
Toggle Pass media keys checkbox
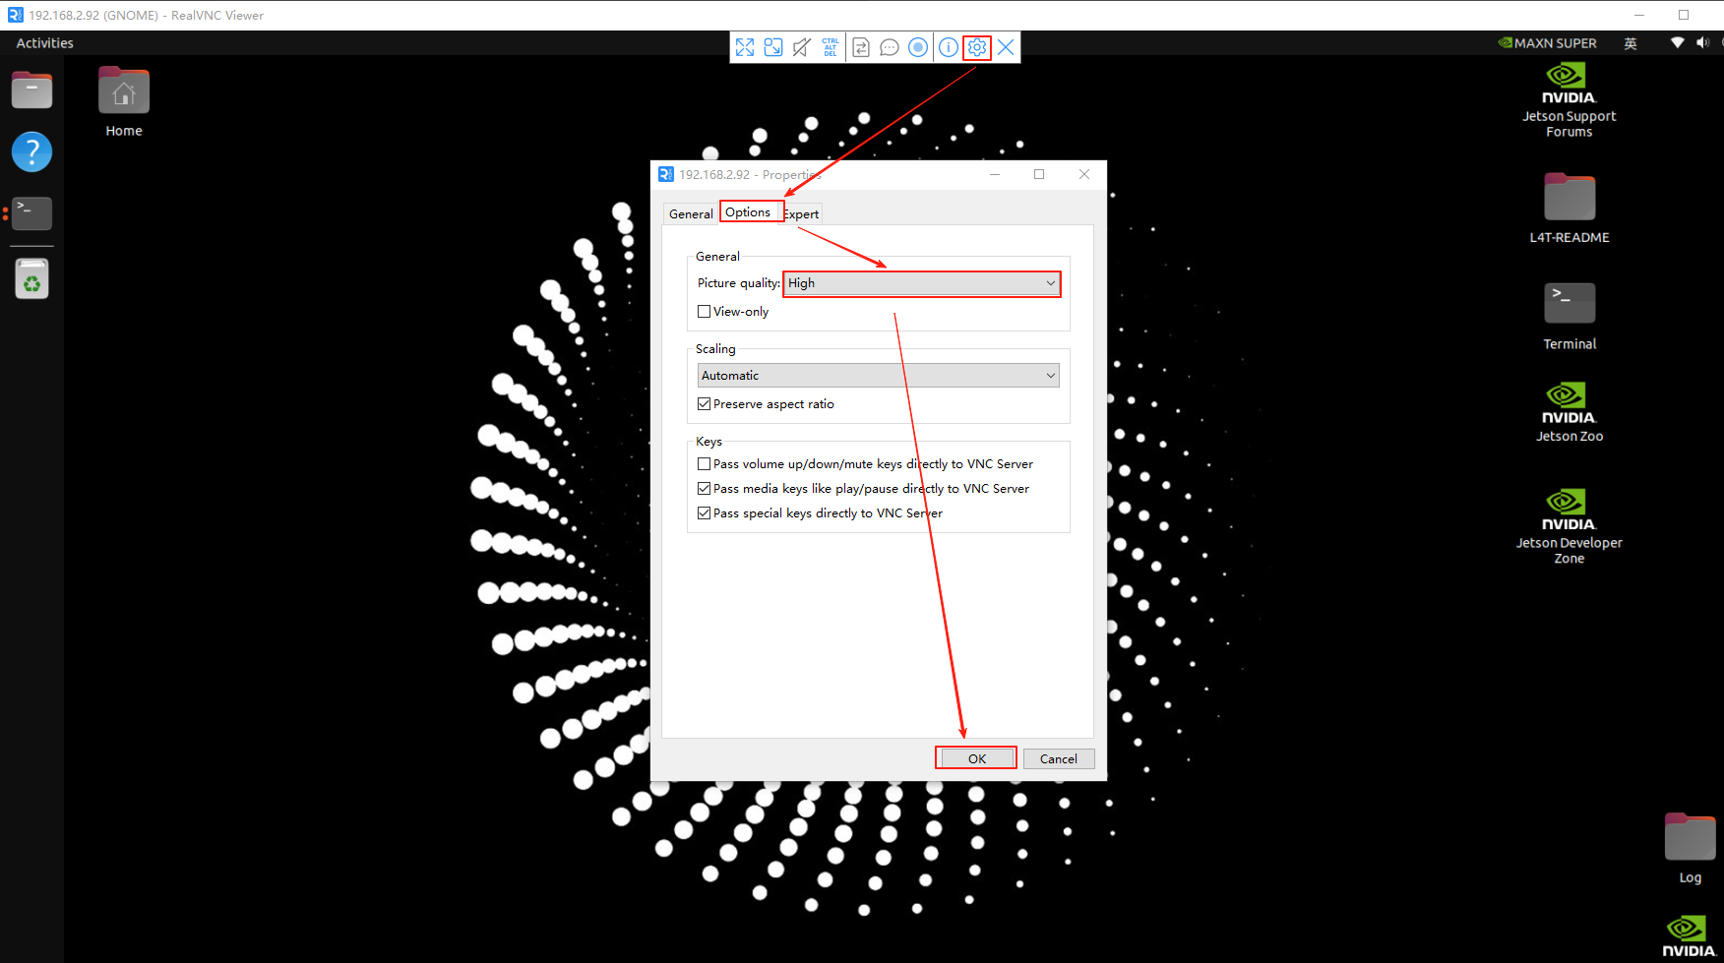point(705,489)
